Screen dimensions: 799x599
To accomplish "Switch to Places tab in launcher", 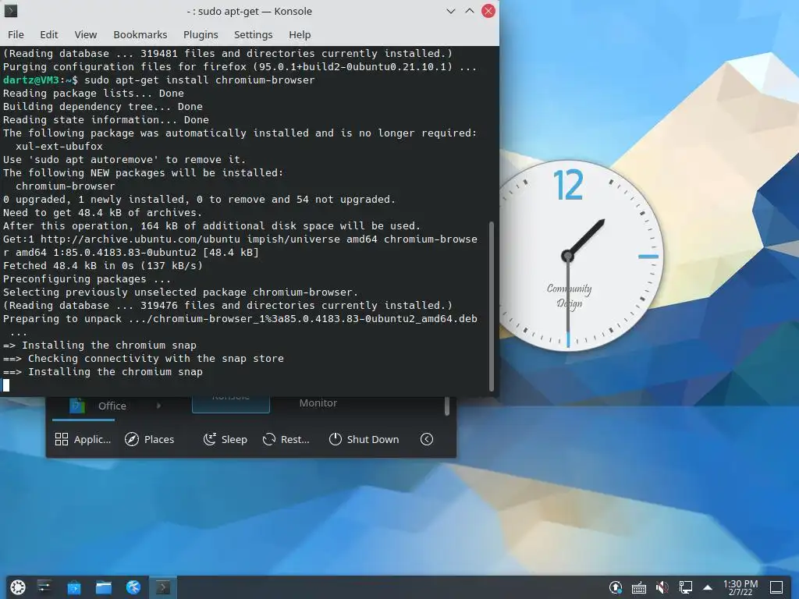I will pyautogui.click(x=149, y=439).
